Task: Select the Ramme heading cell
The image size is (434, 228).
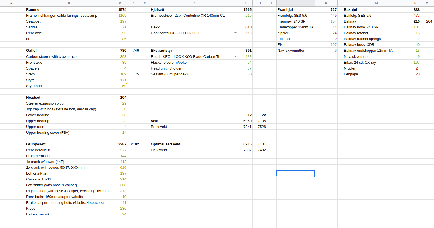Action: pos(69,9)
